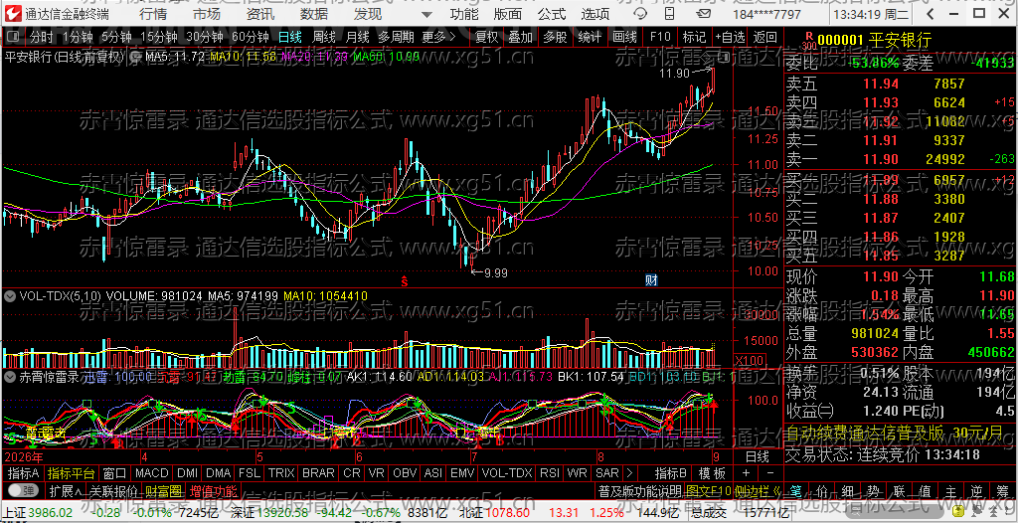
Task: Switch to the 周线 weekly tab
Action: [323, 38]
